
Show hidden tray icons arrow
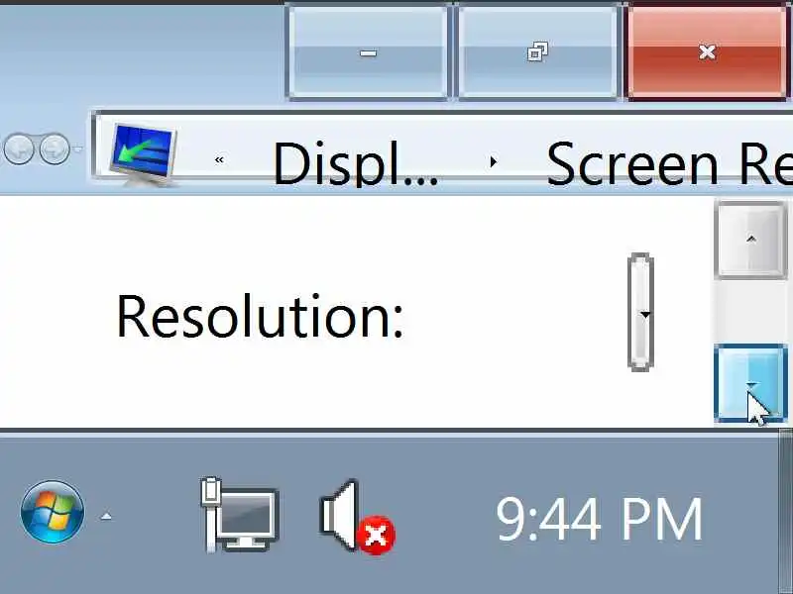(x=106, y=516)
